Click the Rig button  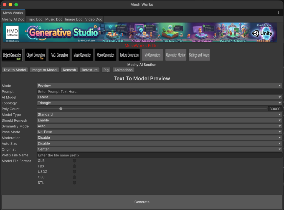point(106,70)
